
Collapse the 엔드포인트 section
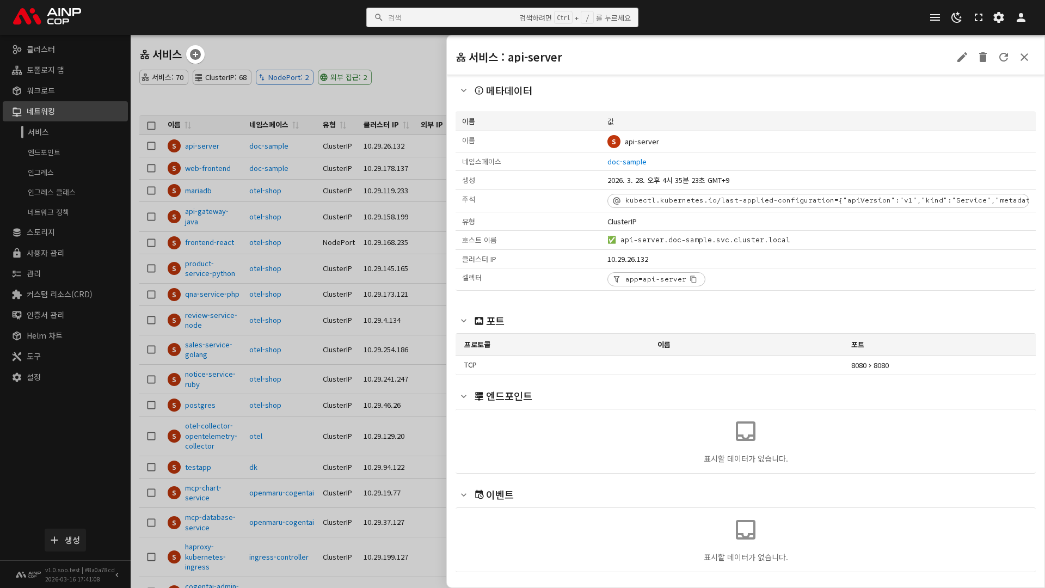(x=463, y=396)
